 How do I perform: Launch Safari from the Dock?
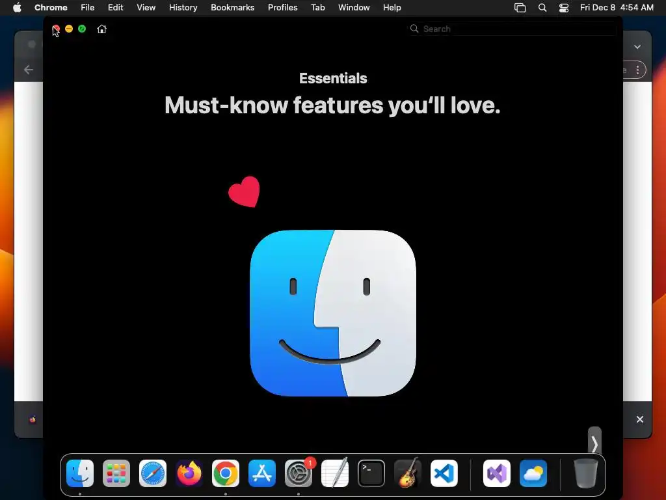click(x=153, y=473)
